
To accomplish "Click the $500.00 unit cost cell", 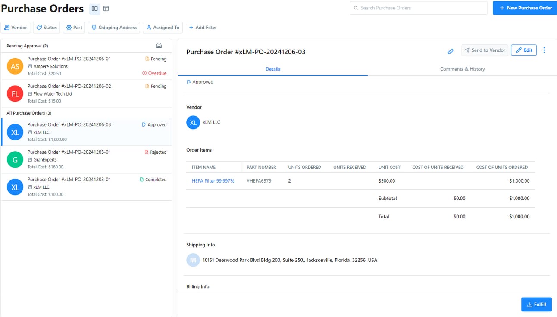I will coord(387,181).
